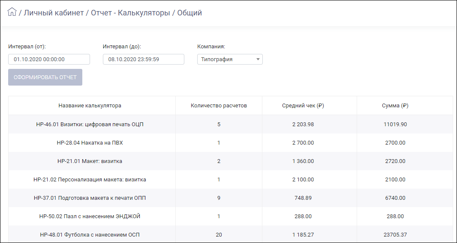This screenshot has height=243, width=457.
Task: Click the dropdown arrow next to Типография
Action: [258, 59]
